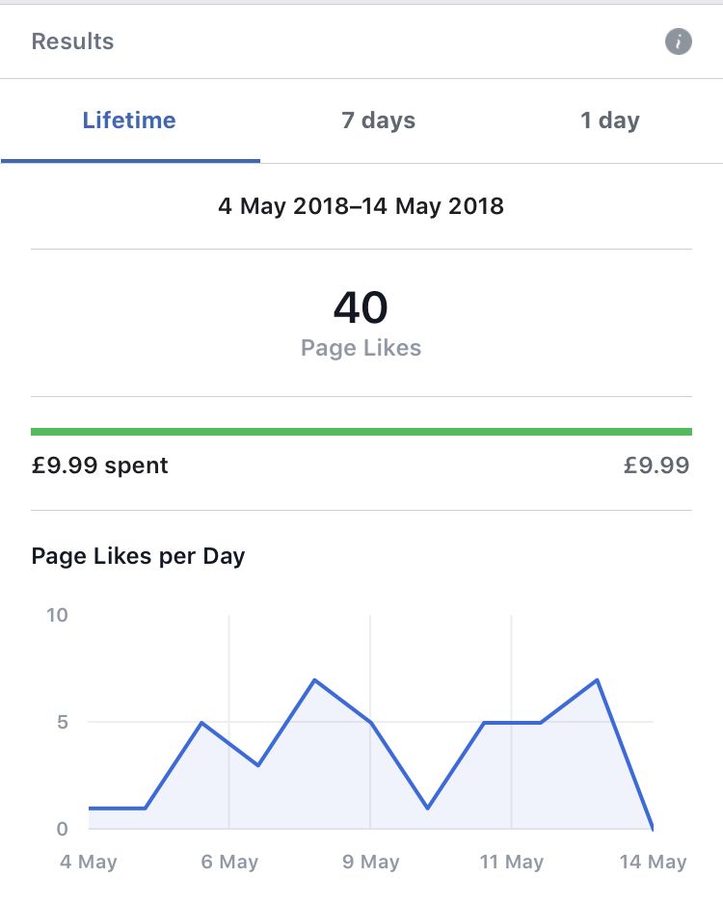
Task: Select the 7 days tab
Action: point(378,120)
